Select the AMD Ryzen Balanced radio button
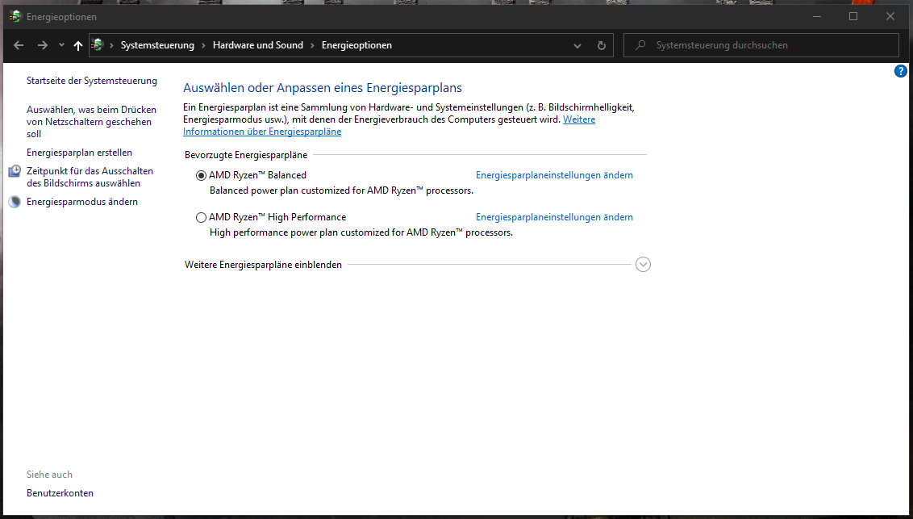This screenshot has height=519, width=913. pos(201,175)
